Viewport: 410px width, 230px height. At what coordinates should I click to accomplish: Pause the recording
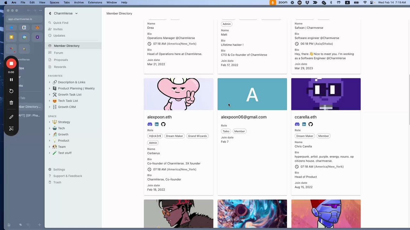coord(11,80)
